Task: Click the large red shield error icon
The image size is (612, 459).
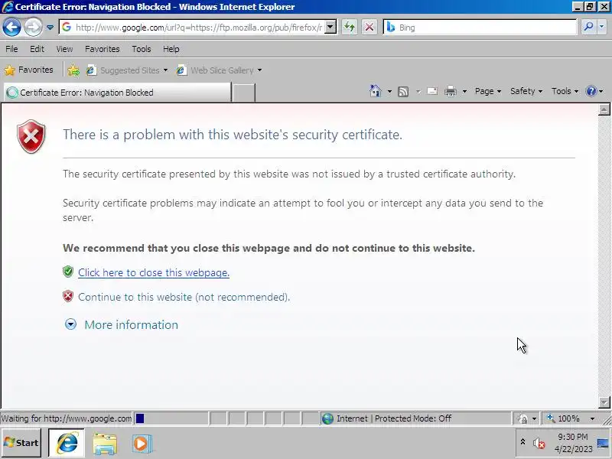Action: pyautogui.click(x=31, y=136)
